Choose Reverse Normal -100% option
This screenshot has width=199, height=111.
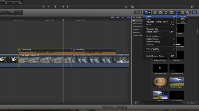[160, 22]
